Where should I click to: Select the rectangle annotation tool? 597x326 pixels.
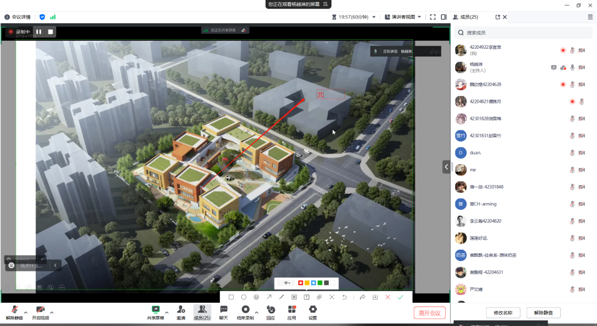pyautogui.click(x=231, y=297)
